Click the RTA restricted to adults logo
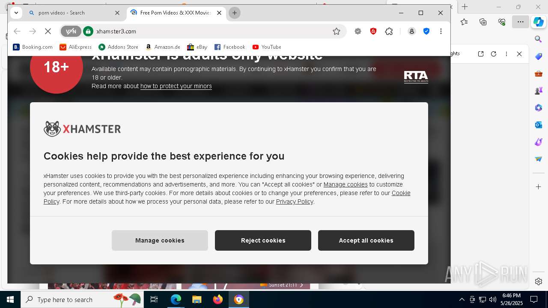The image size is (548, 308). [x=416, y=77]
